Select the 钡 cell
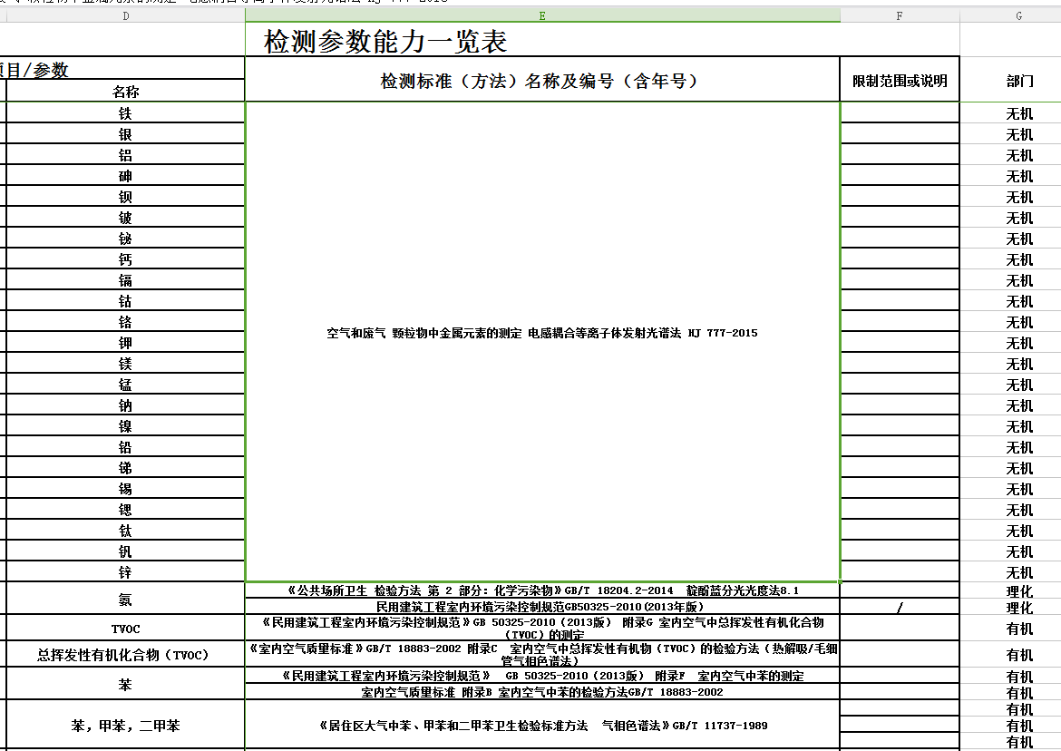Screen dimensions: 1061x751 tap(125, 197)
